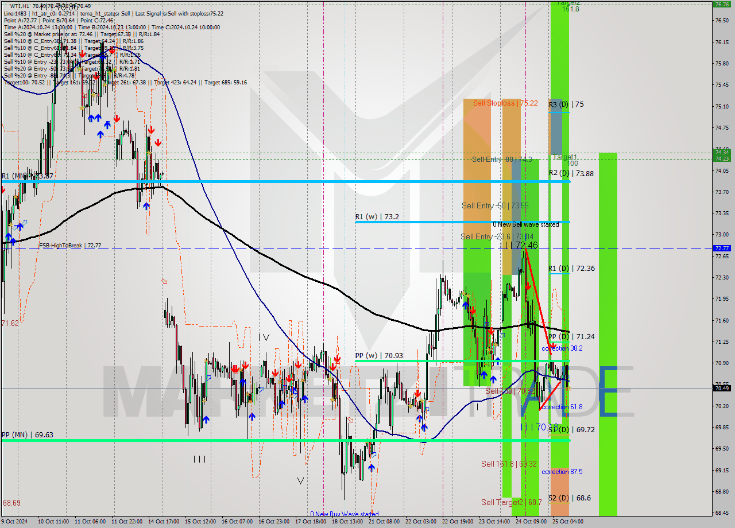Click the current price tag 70.49 on axis

pyautogui.click(x=722, y=389)
